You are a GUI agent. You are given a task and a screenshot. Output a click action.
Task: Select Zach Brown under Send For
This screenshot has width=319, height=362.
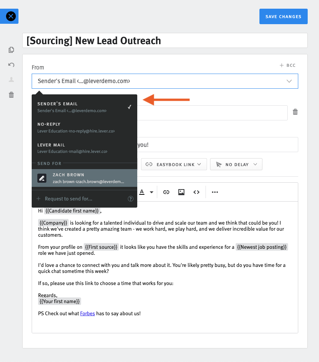[x=84, y=178]
